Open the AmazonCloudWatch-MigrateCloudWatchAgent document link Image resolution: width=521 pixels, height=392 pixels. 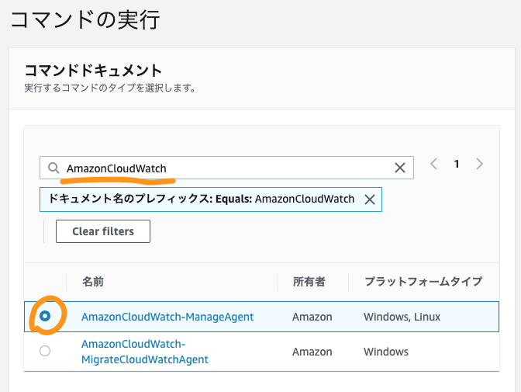(145, 352)
